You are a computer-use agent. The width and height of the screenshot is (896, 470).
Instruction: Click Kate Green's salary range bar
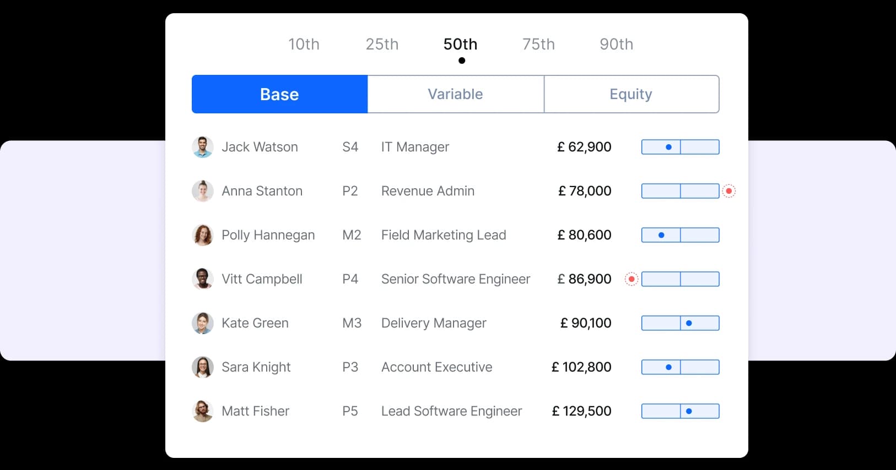tap(680, 323)
